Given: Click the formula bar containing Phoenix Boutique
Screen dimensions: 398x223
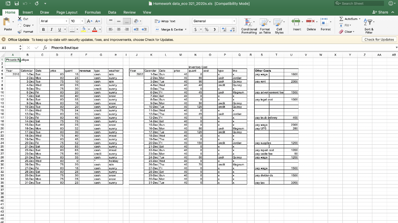Looking at the screenshot, I should (x=222, y=47).
